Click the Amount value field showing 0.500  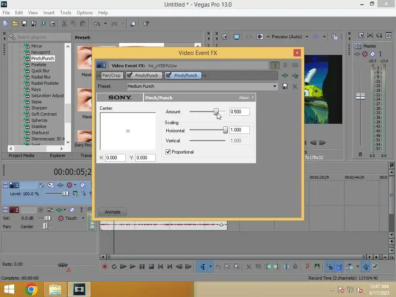(239, 112)
